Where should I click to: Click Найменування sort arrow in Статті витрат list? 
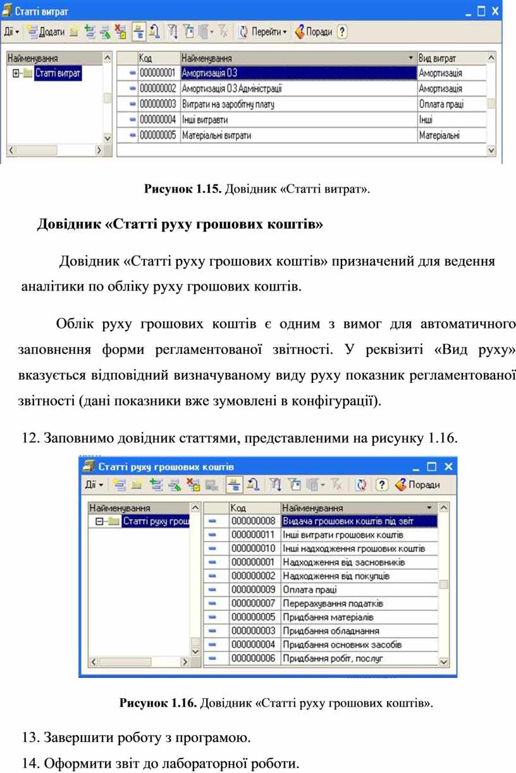[x=411, y=58]
